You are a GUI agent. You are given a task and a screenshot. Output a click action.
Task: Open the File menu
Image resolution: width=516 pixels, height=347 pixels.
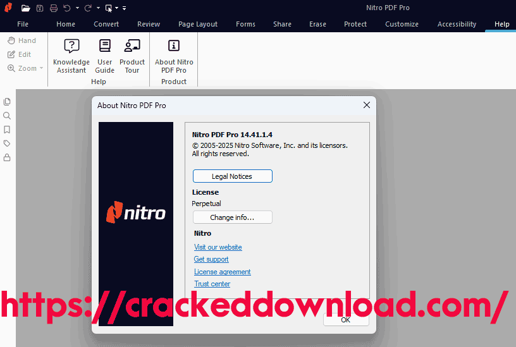23,24
